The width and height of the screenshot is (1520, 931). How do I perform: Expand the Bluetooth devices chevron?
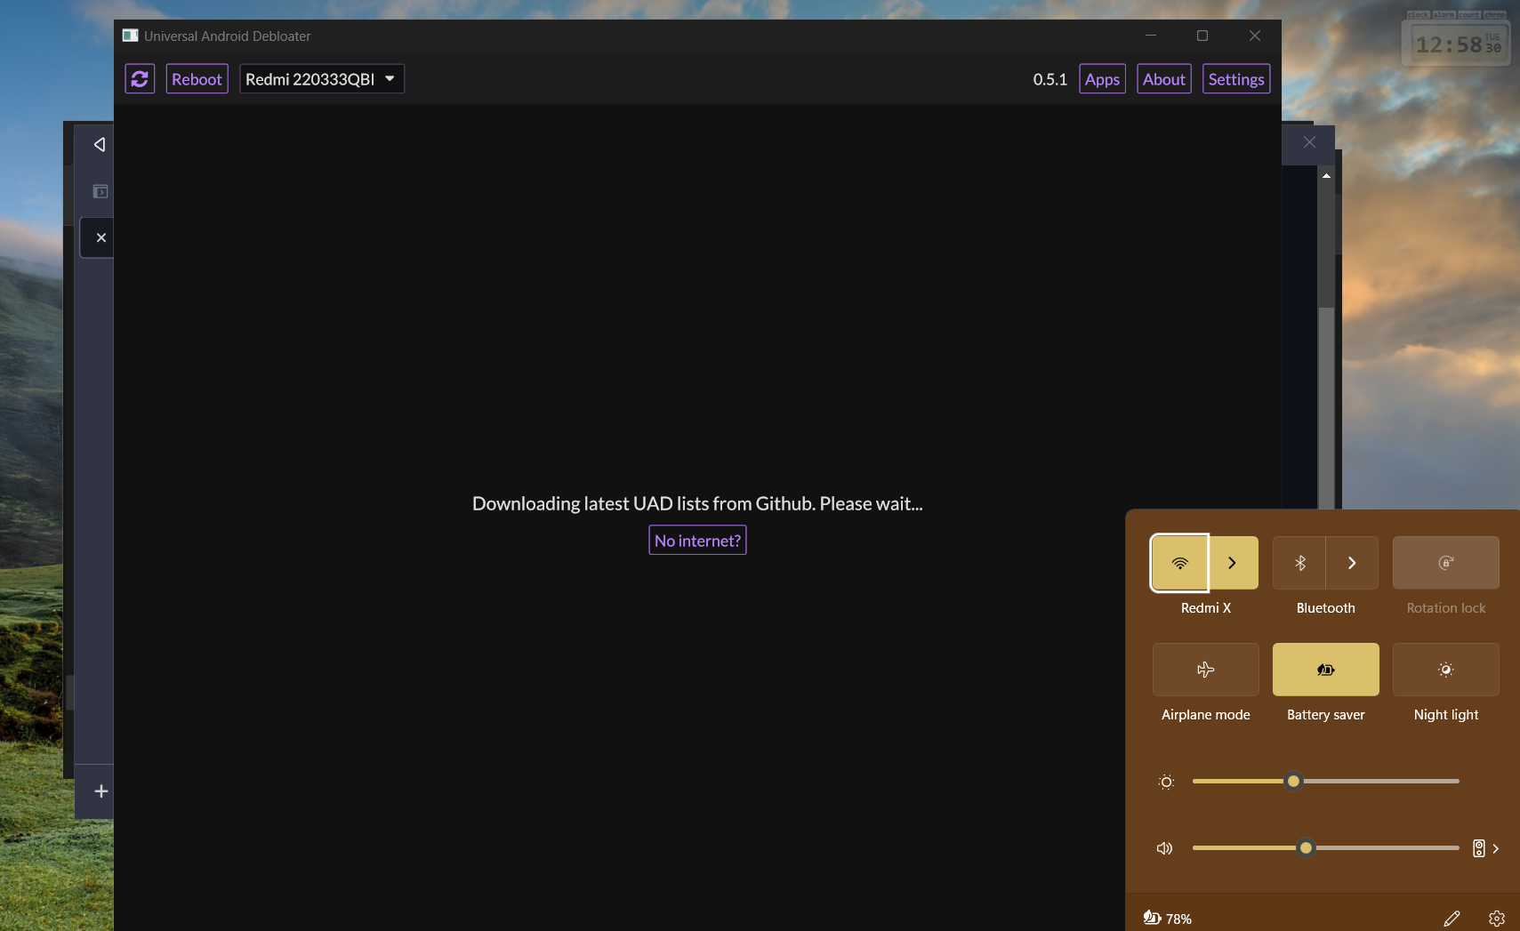[1352, 563]
